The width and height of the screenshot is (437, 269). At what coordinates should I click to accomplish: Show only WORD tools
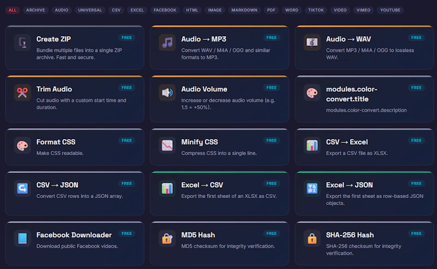[292, 10]
